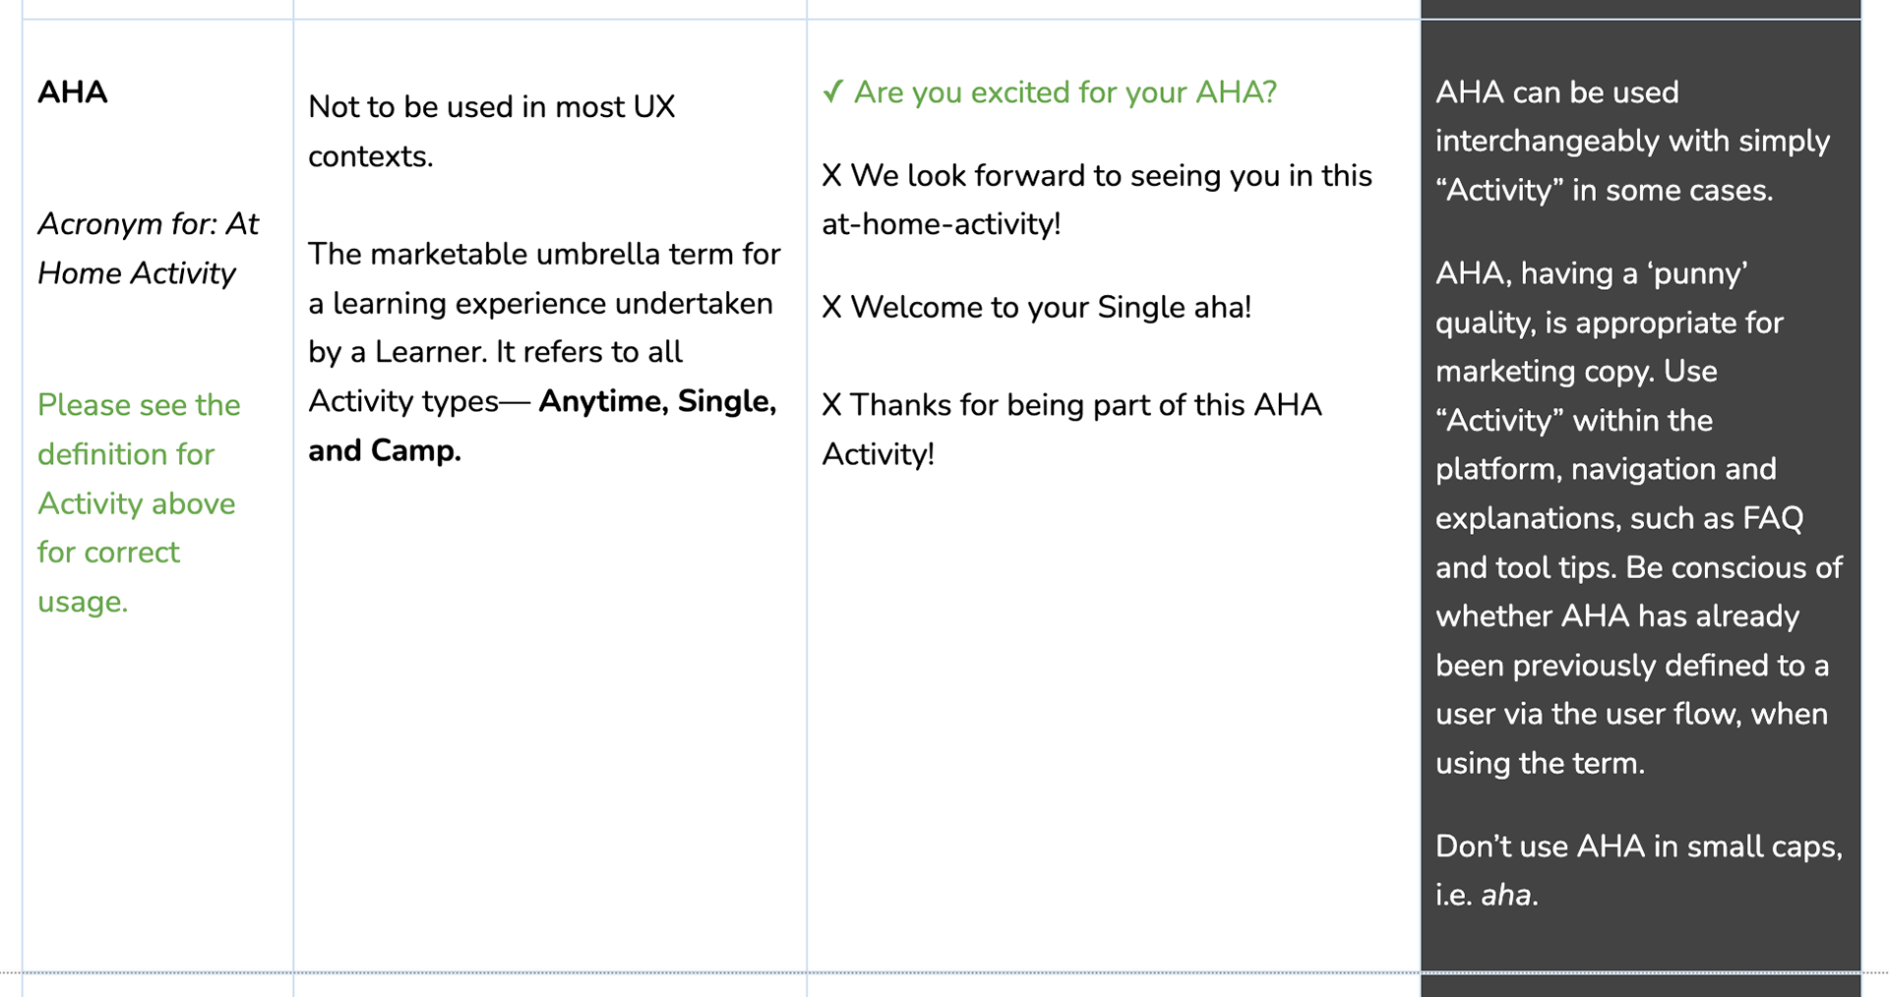Click 'AHA can be used interchangeably' paragraph

[x=1632, y=142]
